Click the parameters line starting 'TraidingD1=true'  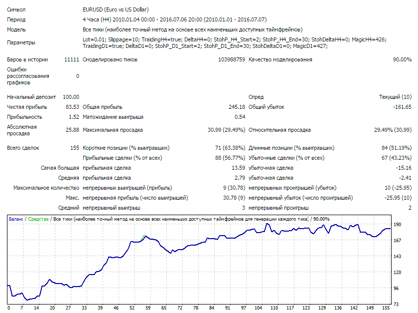coord(205,46)
